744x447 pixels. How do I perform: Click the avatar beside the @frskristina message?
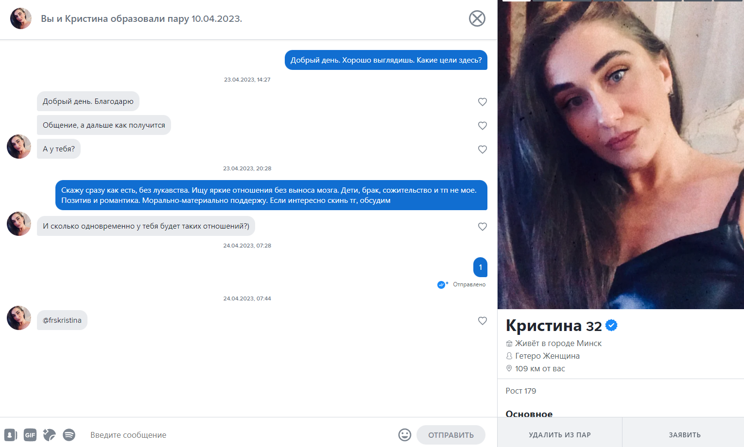tap(19, 318)
